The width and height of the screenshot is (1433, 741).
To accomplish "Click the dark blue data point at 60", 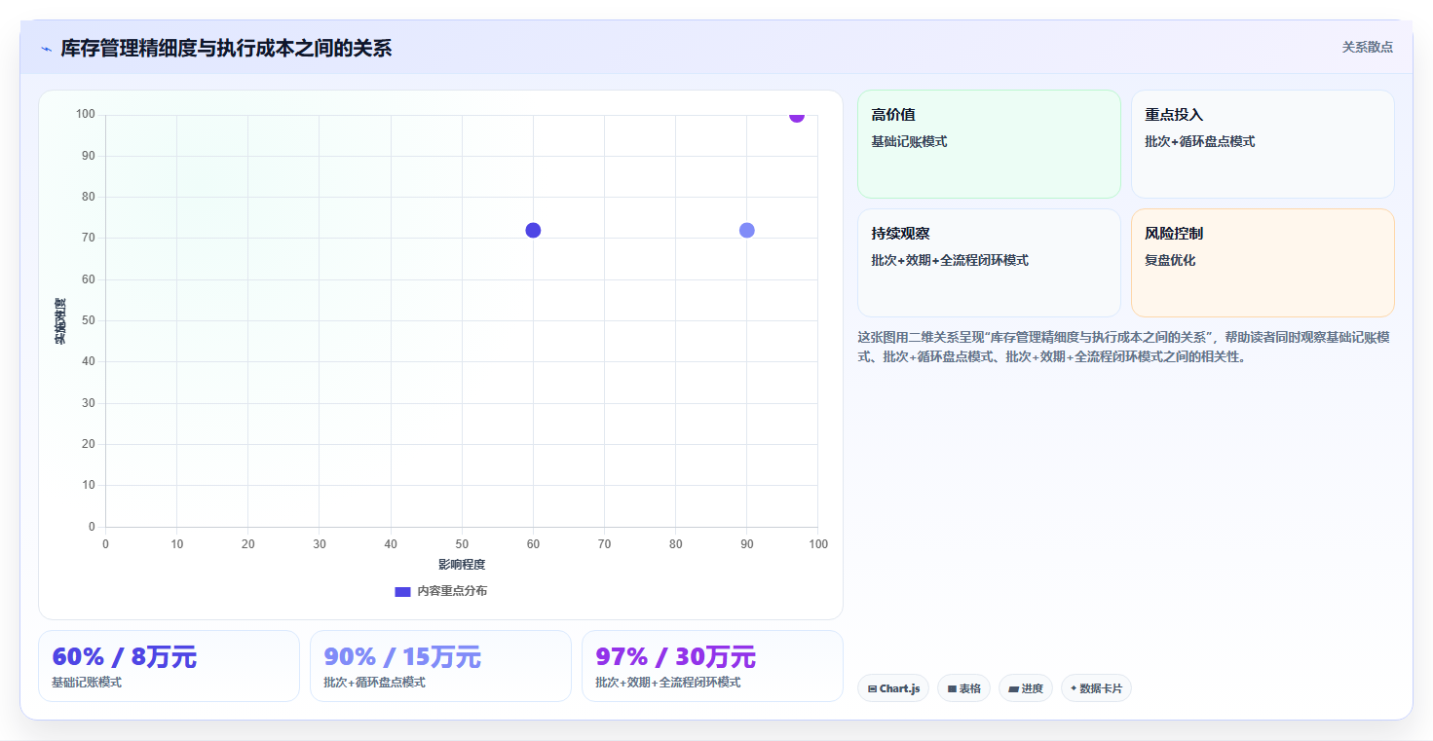I will pyautogui.click(x=533, y=230).
